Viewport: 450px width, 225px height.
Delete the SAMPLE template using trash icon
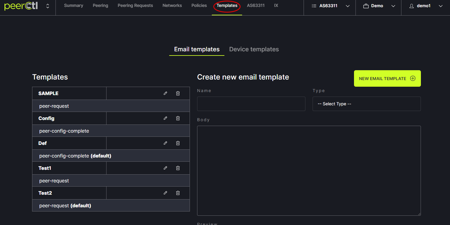click(178, 93)
